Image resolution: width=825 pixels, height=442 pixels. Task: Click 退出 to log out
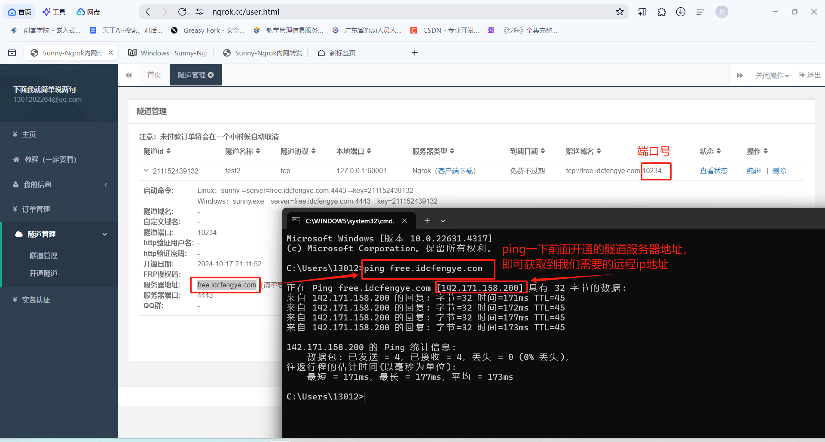coord(810,75)
